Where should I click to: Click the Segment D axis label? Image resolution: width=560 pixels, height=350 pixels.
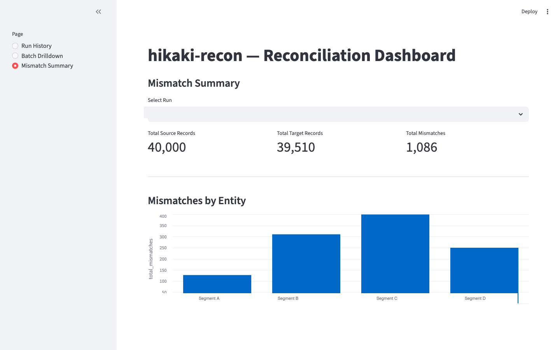[x=475, y=299]
